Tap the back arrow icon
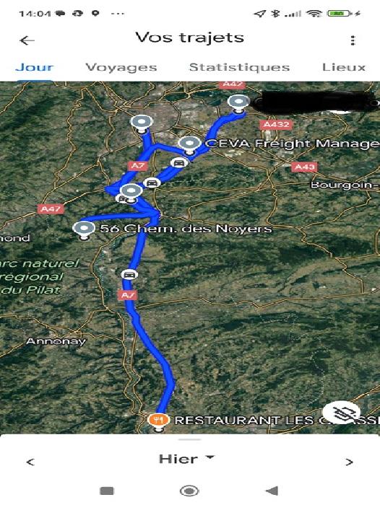The image size is (380, 505). pos(27,40)
